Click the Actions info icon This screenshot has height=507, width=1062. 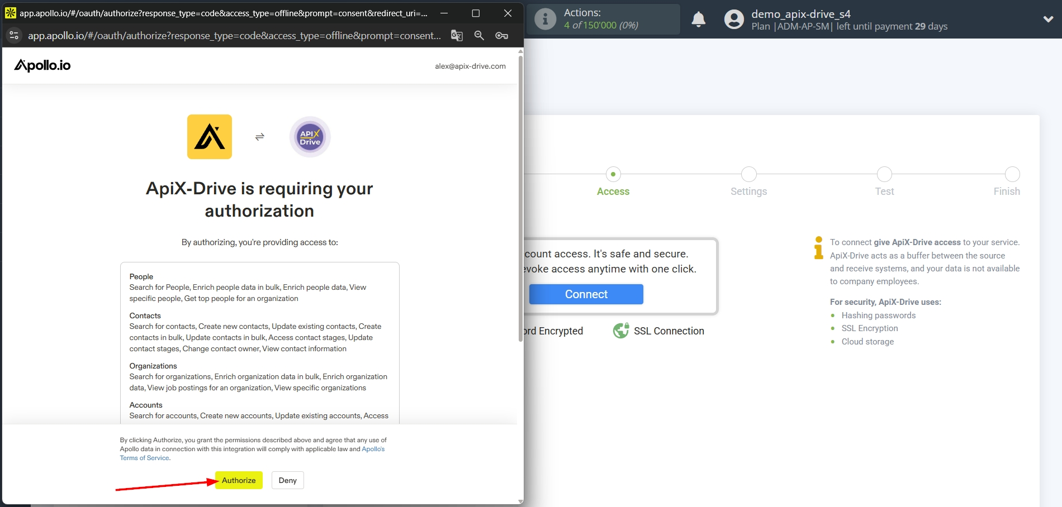click(x=545, y=18)
